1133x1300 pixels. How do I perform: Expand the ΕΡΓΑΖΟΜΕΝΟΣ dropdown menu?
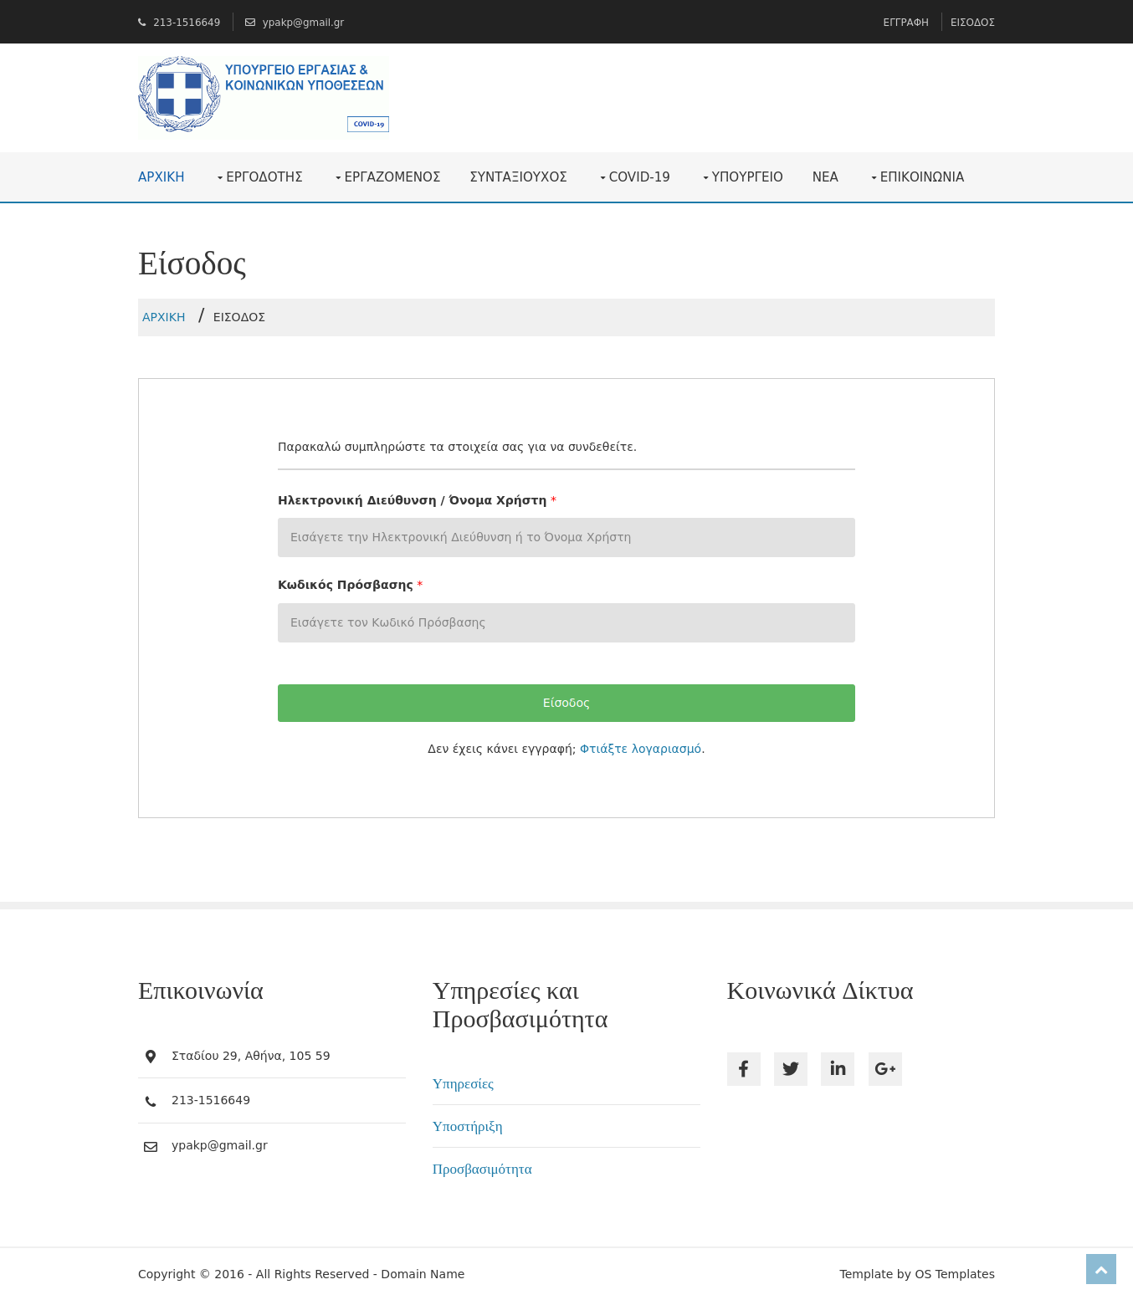(x=387, y=177)
